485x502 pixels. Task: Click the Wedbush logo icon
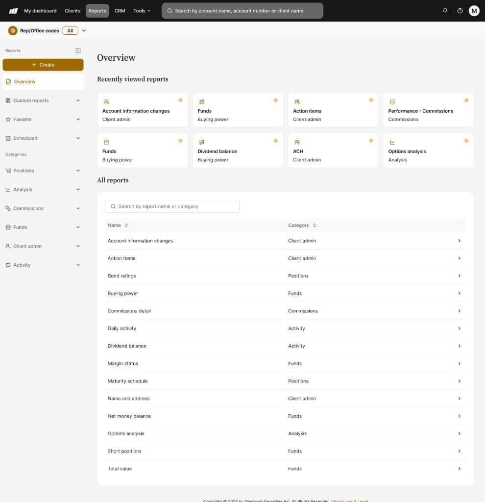click(13, 11)
